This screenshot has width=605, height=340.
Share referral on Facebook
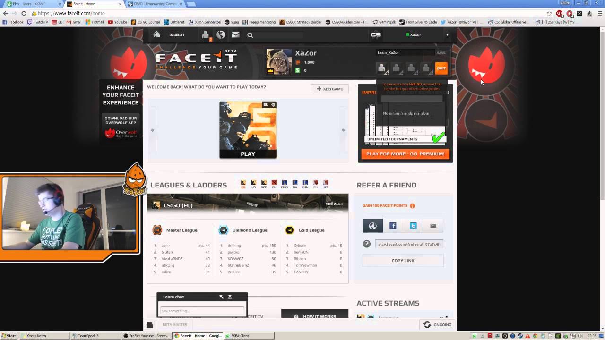tap(393, 226)
